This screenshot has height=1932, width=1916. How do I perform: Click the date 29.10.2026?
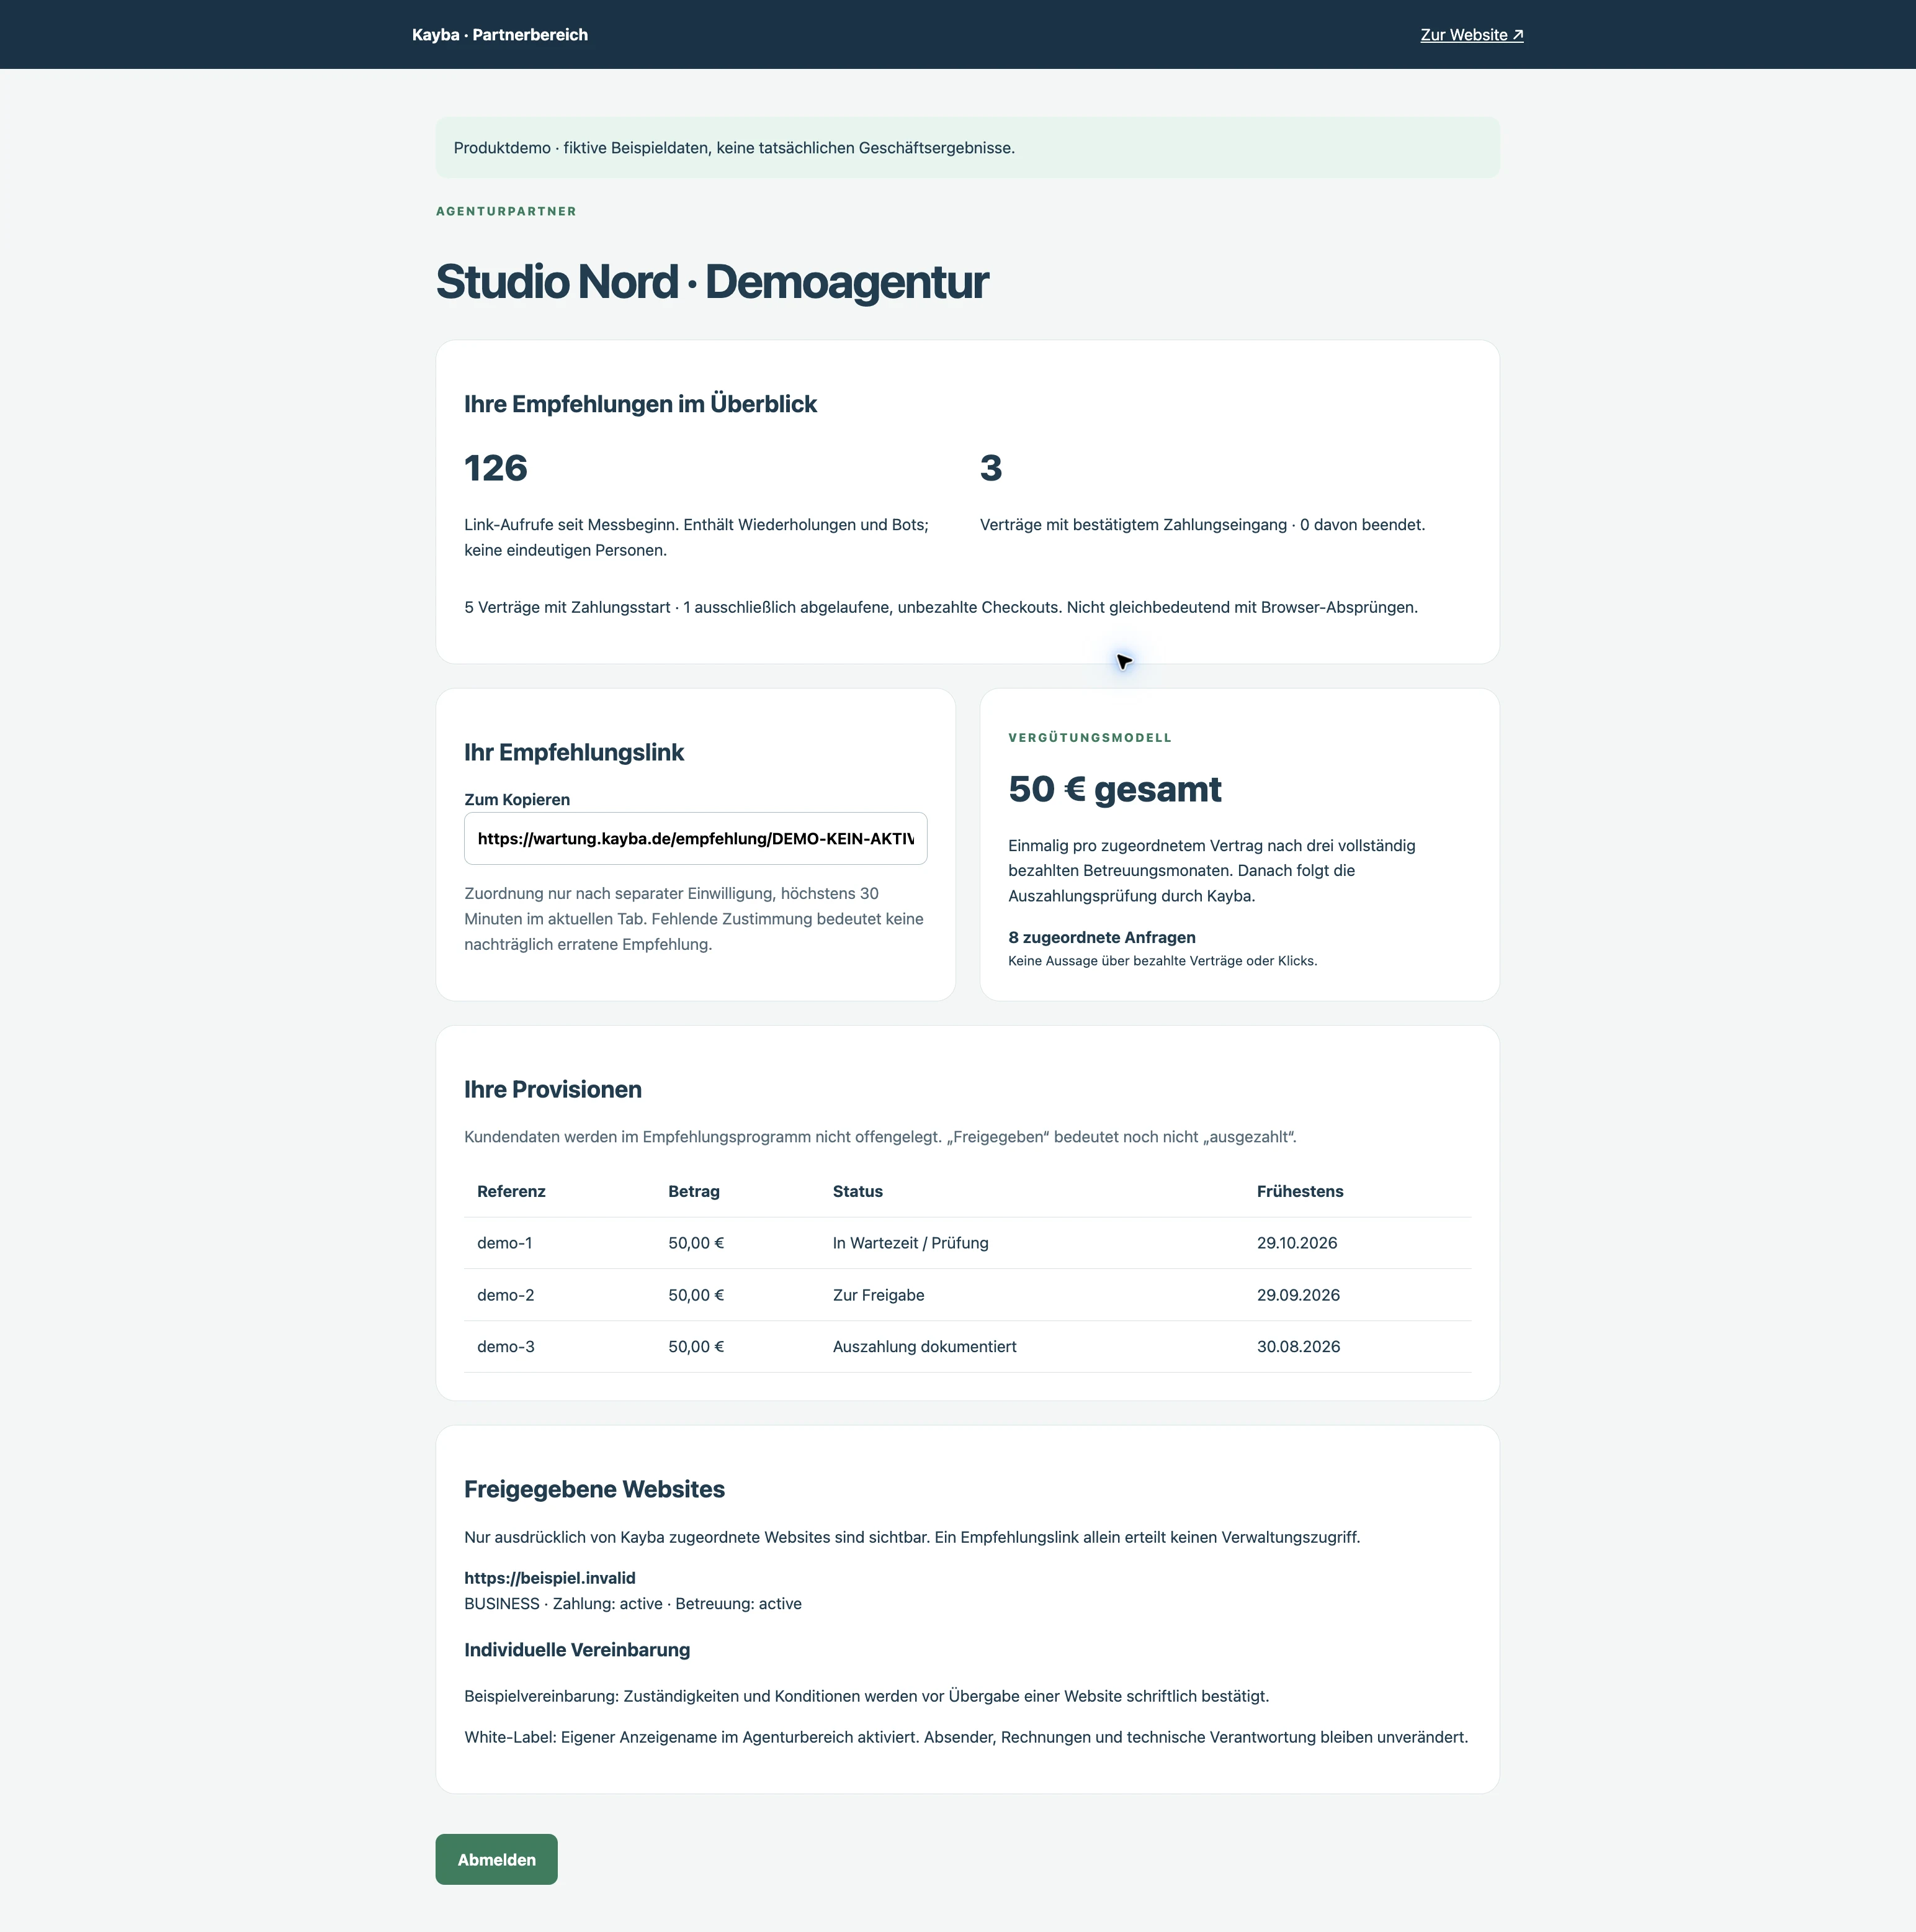point(1296,1243)
